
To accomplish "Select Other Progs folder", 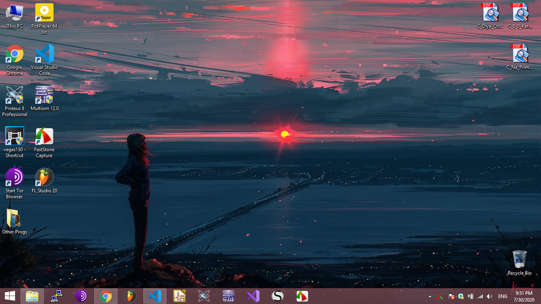I will point(14,222).
